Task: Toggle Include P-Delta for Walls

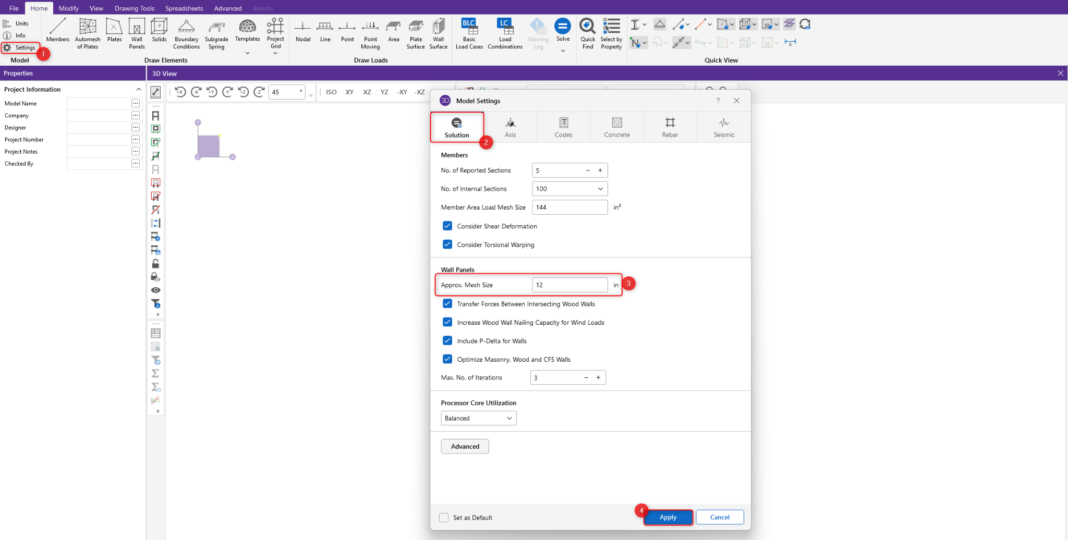Action: tap(447, 340)
